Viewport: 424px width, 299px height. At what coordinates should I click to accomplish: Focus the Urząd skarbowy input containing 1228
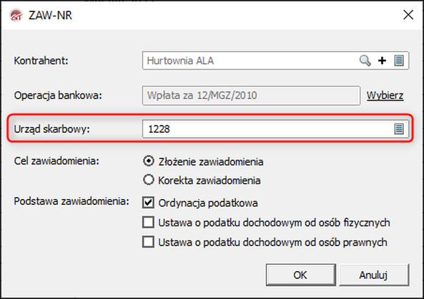pyautogui.click(x=275, y=128)
